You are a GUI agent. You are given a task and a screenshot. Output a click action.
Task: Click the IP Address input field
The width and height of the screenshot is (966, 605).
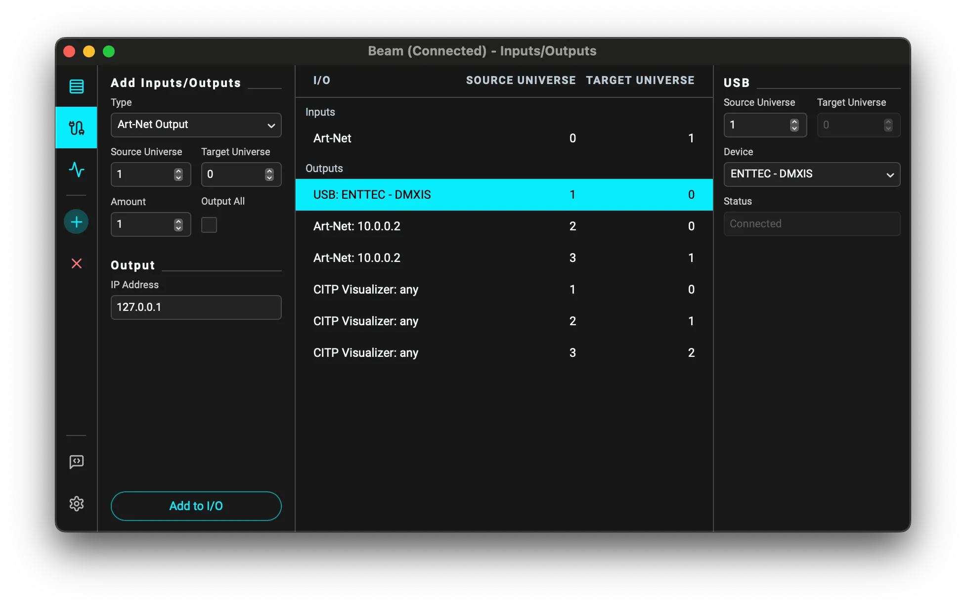(x=196, y=307)
